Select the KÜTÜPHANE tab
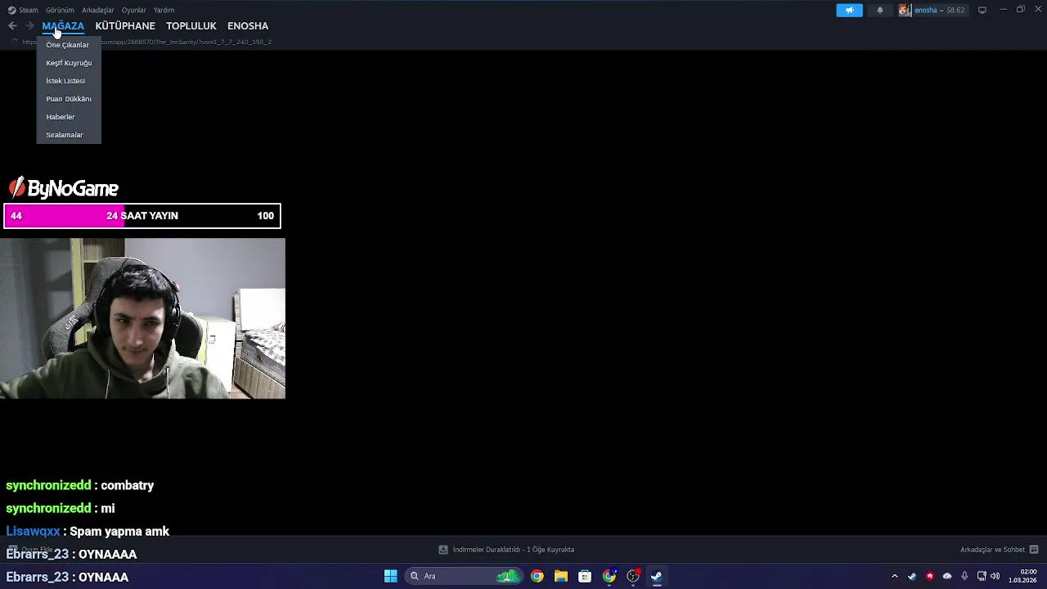1047x589 pixels. click(125, 25)
